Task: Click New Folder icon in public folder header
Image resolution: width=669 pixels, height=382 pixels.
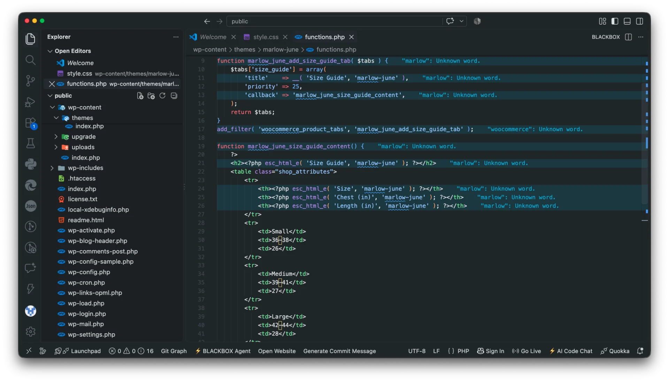Action: pyautogui.click(x=151, y=96)
